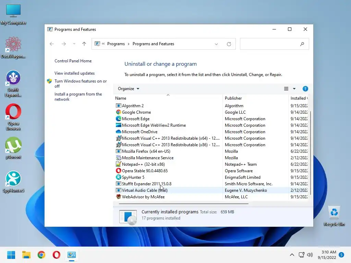Expand the chevron after Programs breadcrumb
The height and width of the screenshot is (263, 351).
tap(129, 44)
